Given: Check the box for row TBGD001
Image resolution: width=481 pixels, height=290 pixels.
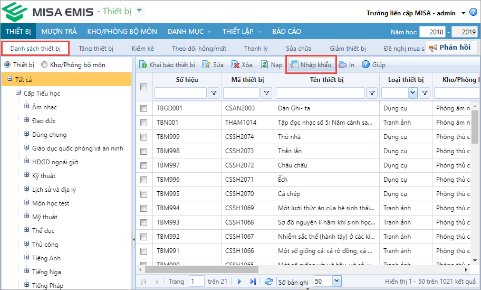Looking at the screenshot, I should click(x=143, y=108).
